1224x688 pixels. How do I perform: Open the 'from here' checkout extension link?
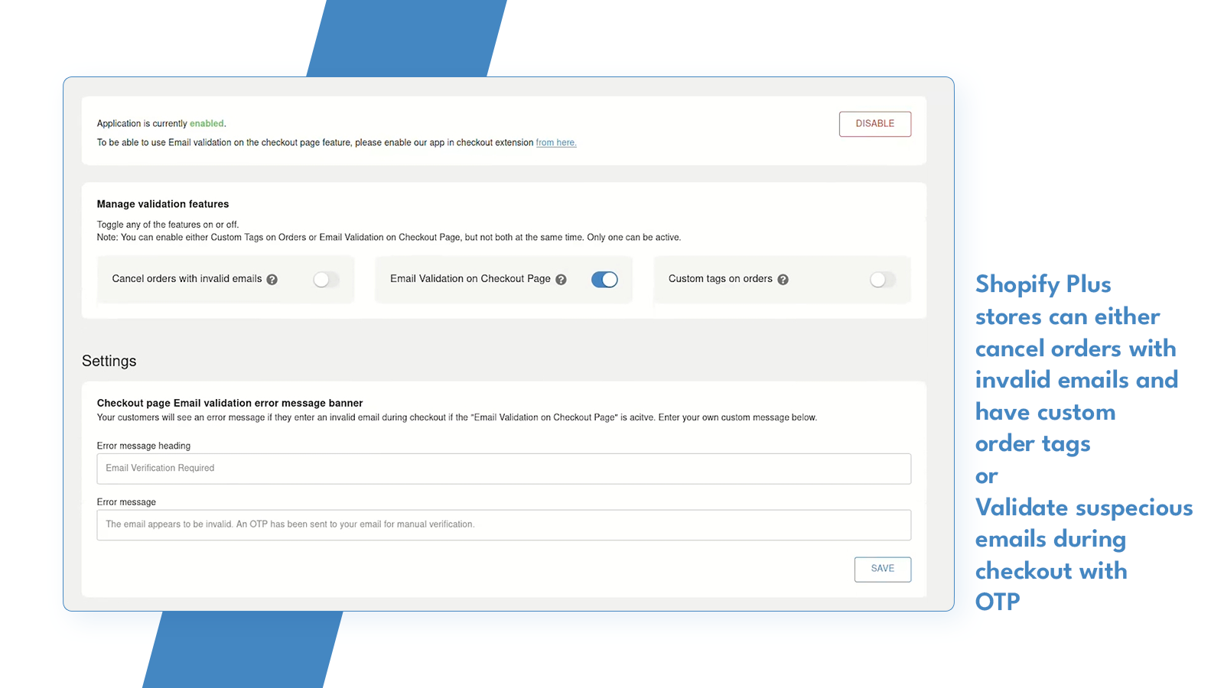click(x=556, y=143)
